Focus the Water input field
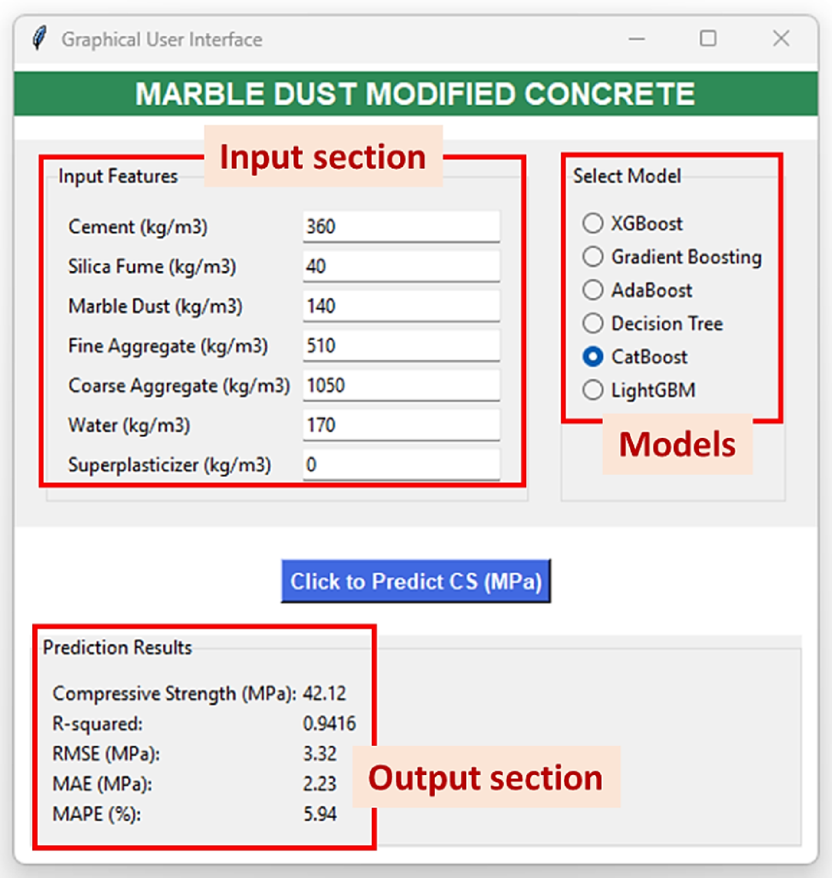Screen dimensions: 832x878 pyautogui.click(x=400, y=425)
